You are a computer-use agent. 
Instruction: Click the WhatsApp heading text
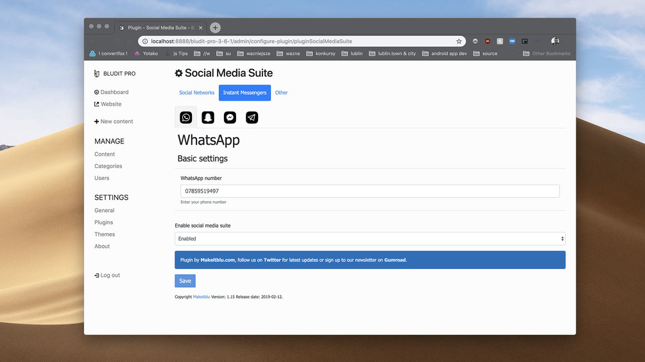pos(209,140)
